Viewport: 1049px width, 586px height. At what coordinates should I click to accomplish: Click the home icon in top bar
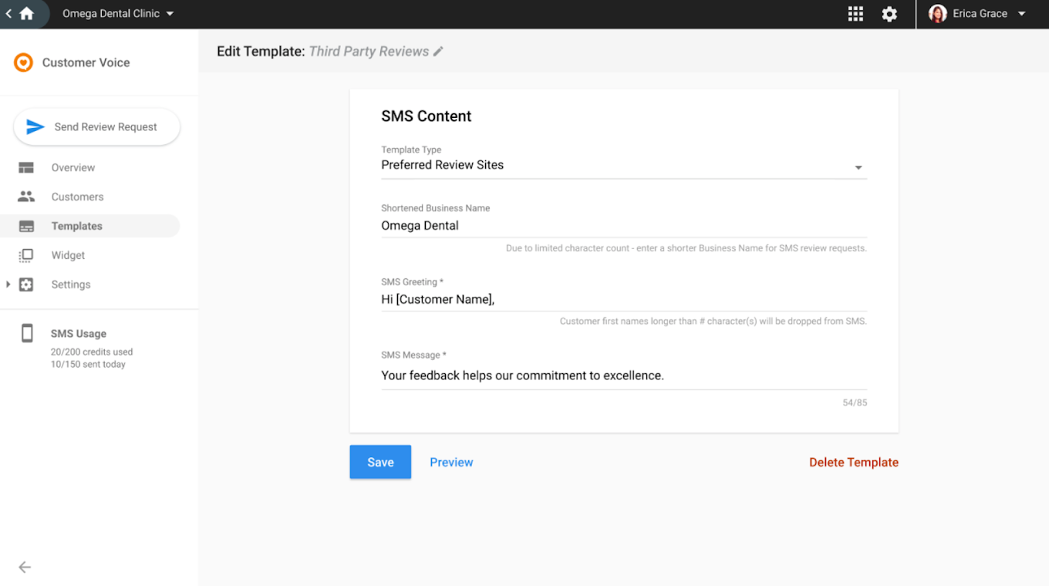pos(27,14)
